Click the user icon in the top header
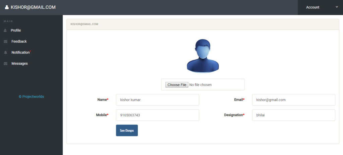 [x=7, y=7]
